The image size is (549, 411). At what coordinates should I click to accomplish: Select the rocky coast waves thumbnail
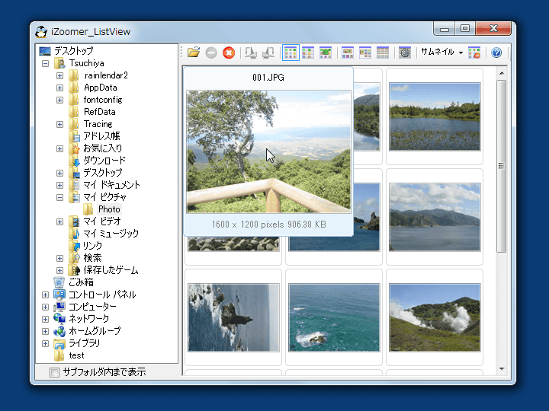(233, 317)
